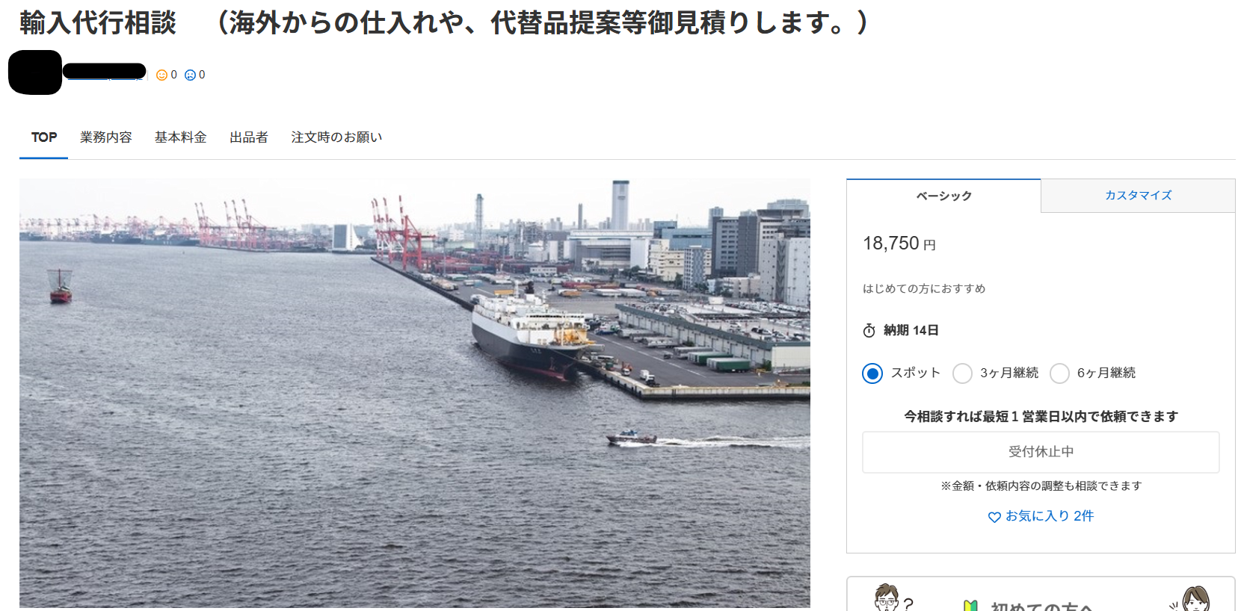Select the 3ヶ月継続 radio option
1241x611 pixels.
962,373
